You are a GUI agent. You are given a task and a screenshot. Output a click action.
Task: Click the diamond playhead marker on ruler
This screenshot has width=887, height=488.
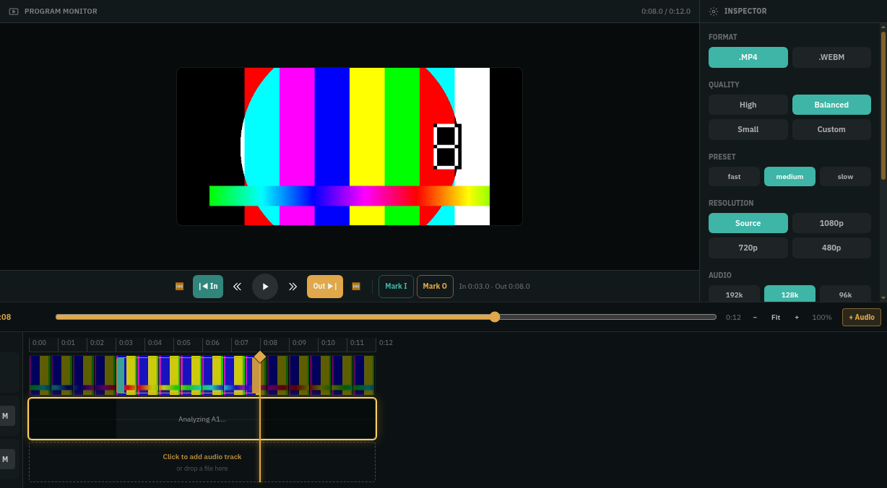[x=260, y=357]
